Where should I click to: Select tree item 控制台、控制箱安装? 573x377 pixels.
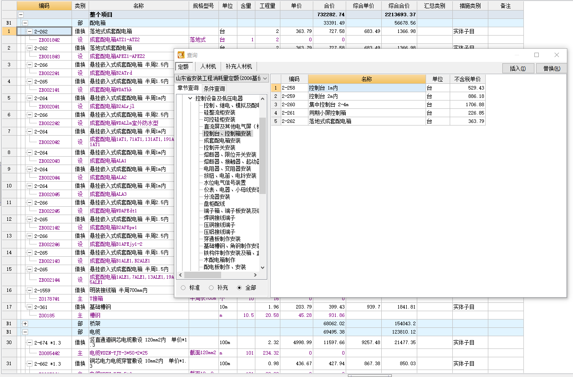pyautogui.click(x=228, y=133)
